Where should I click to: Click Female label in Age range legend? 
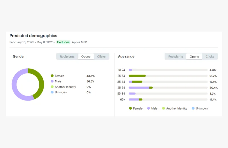(x=138, y=108)
